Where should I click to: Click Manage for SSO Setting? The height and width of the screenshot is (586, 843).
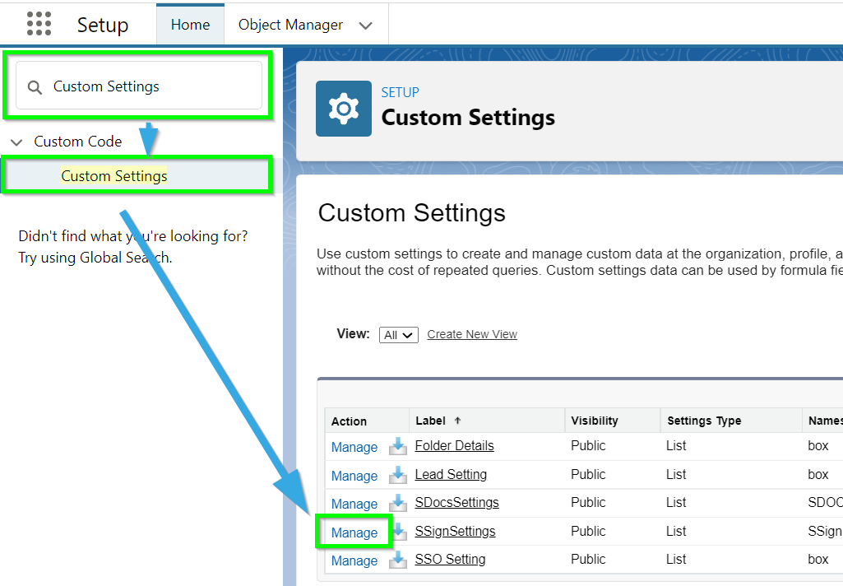(354, 560)
